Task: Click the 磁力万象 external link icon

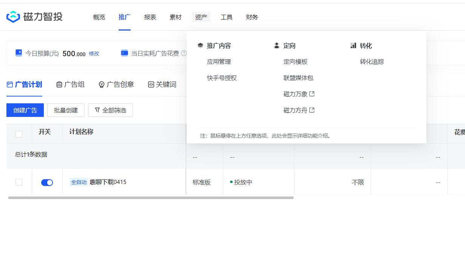Action: 312,94
